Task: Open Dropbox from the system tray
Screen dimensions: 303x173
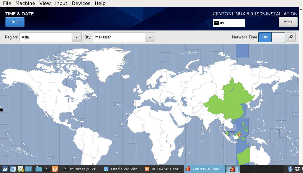Action: tap(298, 169)
